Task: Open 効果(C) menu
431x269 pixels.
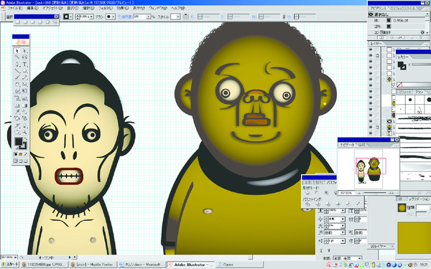Action: [123, 8]
